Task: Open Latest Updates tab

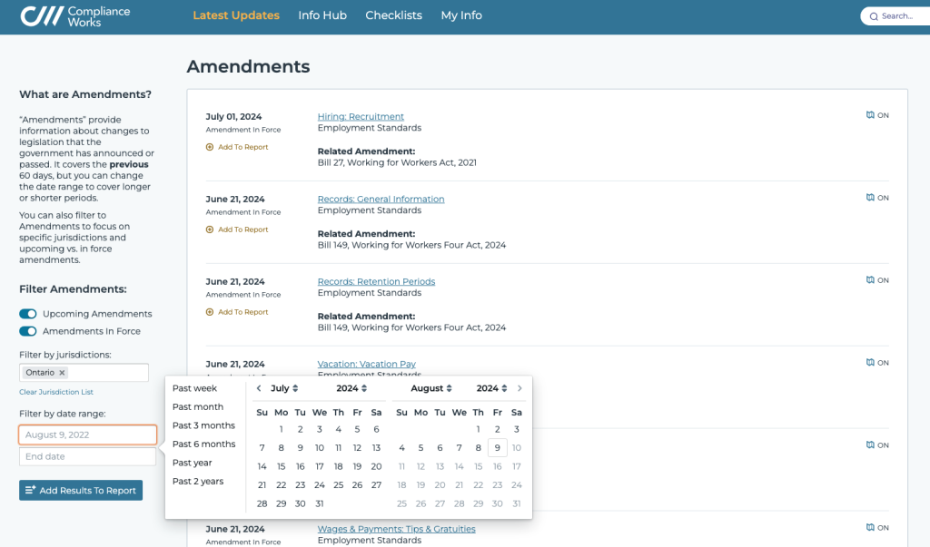Action: coord(236,15)
